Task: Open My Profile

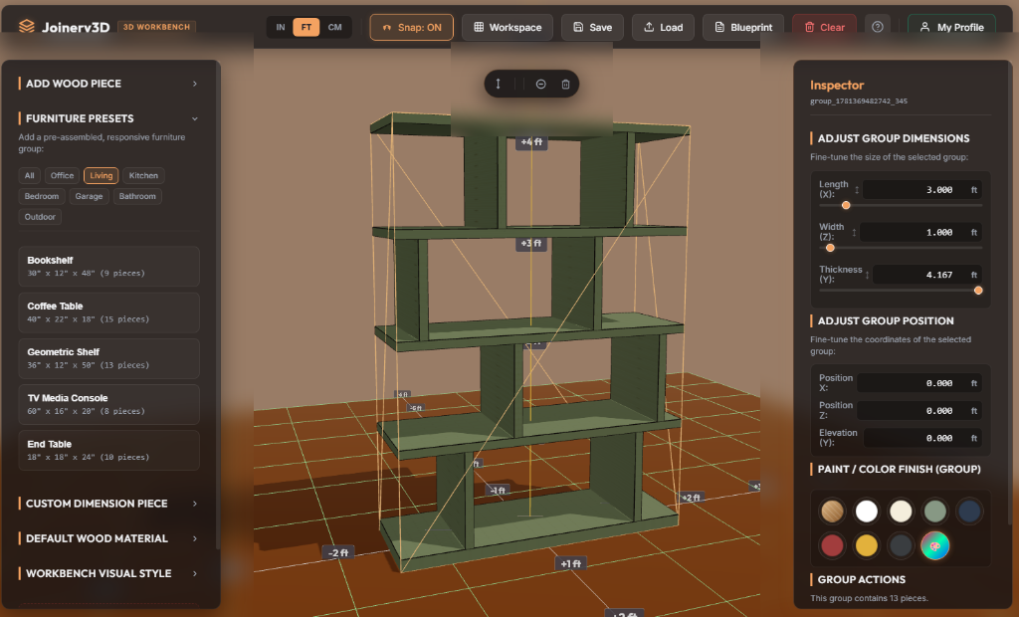Action: pyautogui.click(x=951, y=27)
